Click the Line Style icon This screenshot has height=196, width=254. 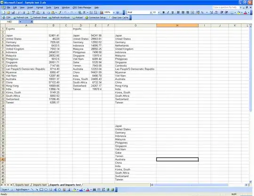[x=94, y=189]
